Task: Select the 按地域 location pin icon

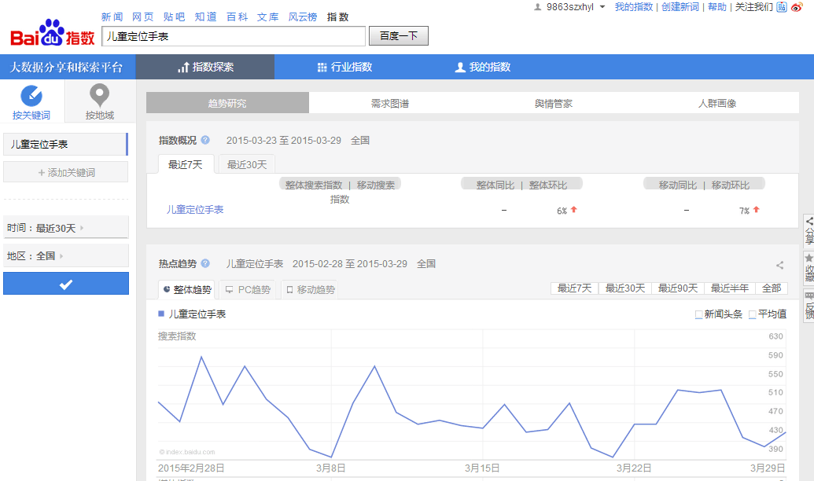Action: [x=99, y=95]
